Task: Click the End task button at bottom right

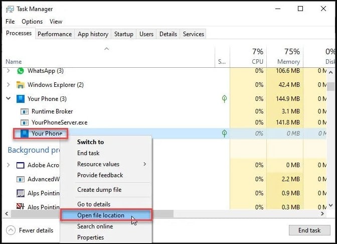Action: pos(309,230)
